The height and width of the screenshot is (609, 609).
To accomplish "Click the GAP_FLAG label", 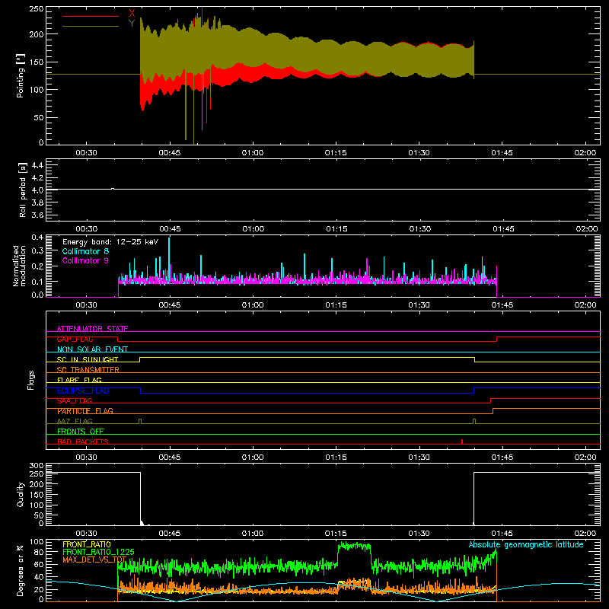I will click(x=75, y=339).
